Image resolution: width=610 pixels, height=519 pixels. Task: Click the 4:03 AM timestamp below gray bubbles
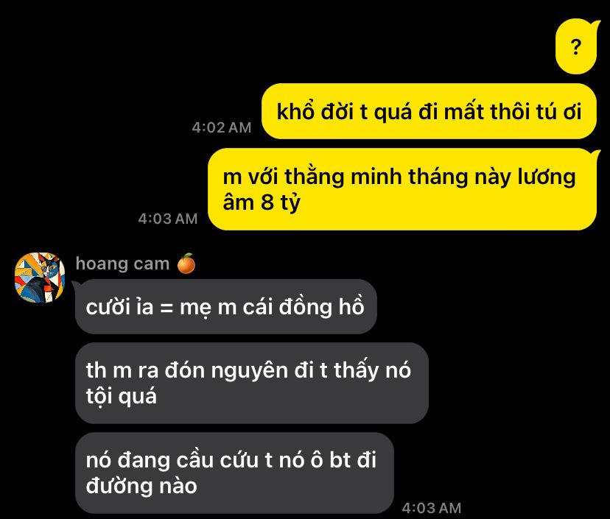click(432, 508)
